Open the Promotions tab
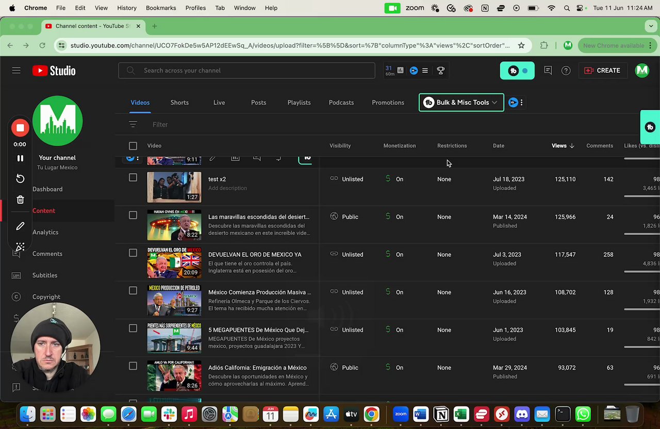Viewport: 660px width, 429px height. pos(388,103)
